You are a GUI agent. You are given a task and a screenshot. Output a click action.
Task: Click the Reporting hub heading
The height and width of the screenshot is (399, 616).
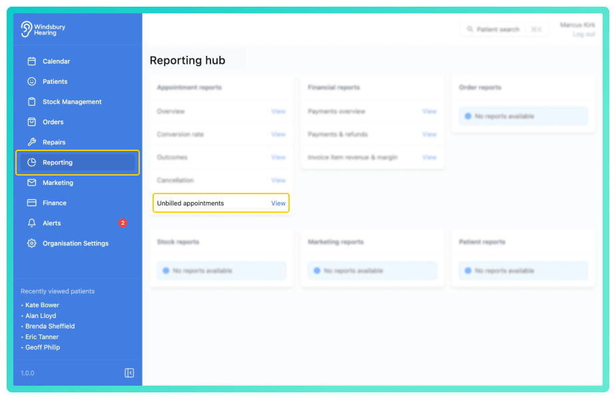coord(187,61)
